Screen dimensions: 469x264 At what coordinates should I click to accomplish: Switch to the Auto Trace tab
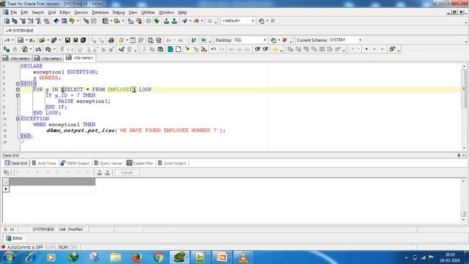pos(44,163)
